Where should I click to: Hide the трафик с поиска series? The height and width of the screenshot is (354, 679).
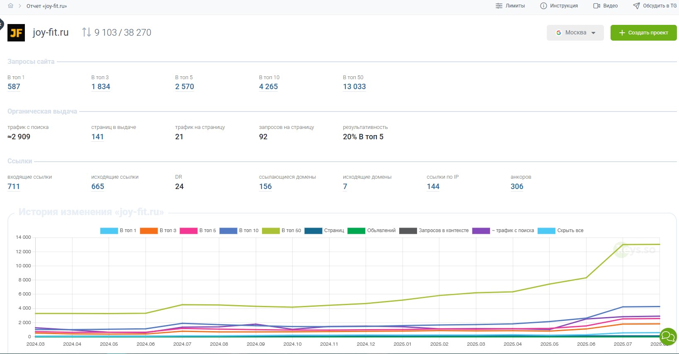pyautogui.click(x=503, y=230)
